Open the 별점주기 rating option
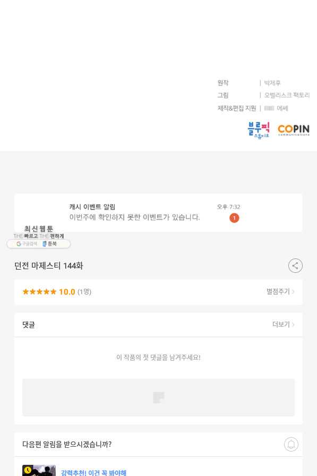Screen dimensions: 317x476 click(280, 291)
